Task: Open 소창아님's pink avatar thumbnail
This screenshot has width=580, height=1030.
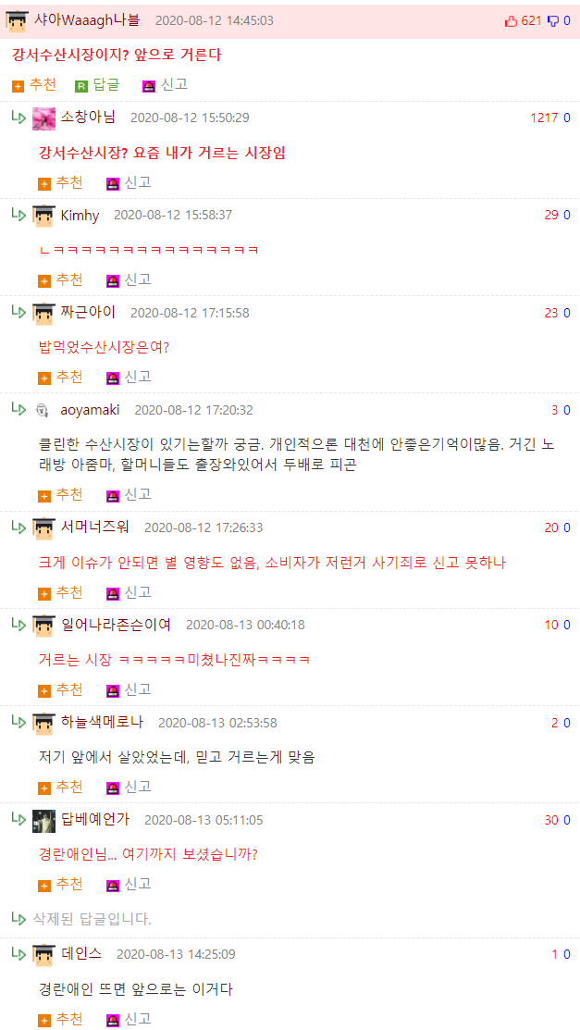Action: pos(43,118)
